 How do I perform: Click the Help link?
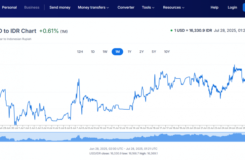pos(215,7)
